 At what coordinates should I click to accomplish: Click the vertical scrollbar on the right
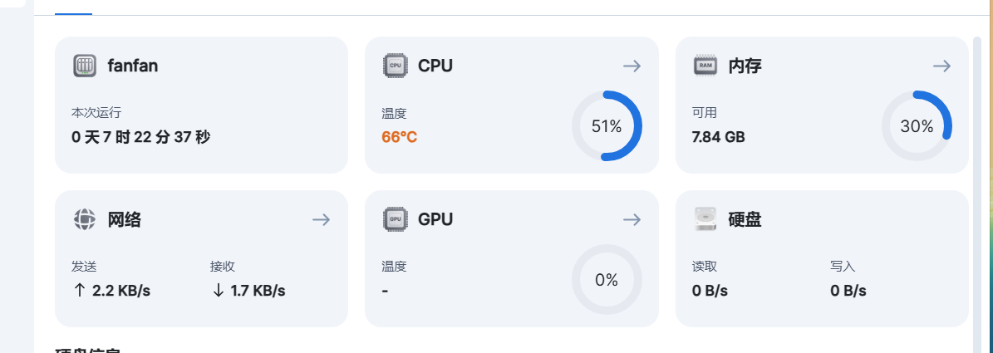[x=977, y=189]
